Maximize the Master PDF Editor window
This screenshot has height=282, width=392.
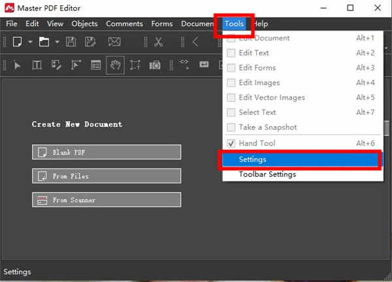(x=350, y=8)
